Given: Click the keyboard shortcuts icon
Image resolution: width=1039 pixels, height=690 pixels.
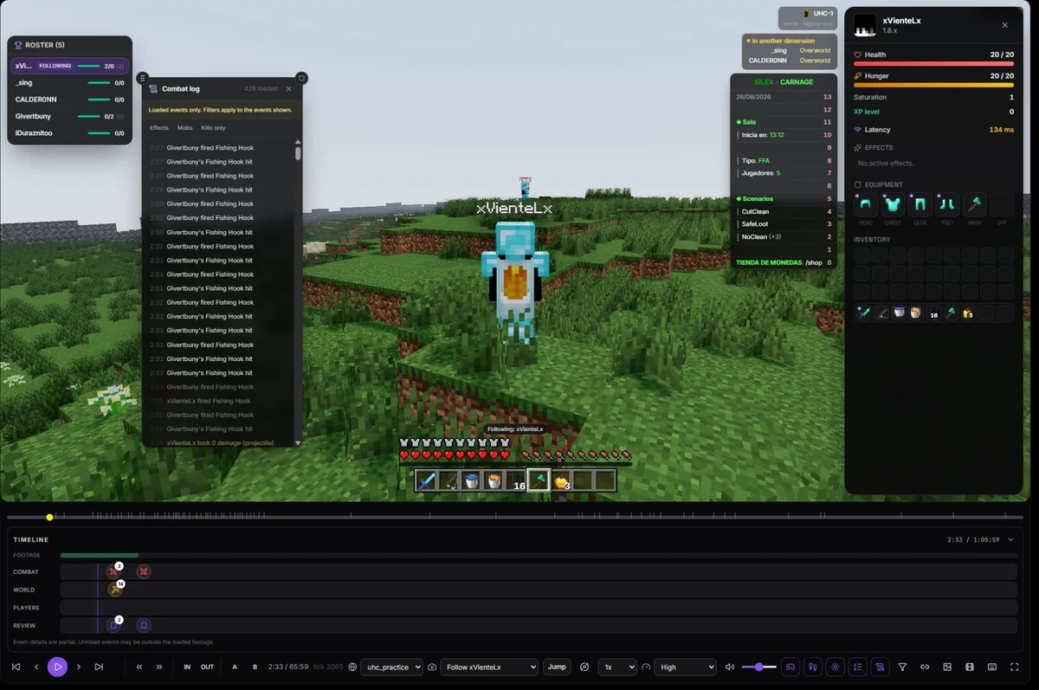Looking at the screenshot, I should click(992, 667).
